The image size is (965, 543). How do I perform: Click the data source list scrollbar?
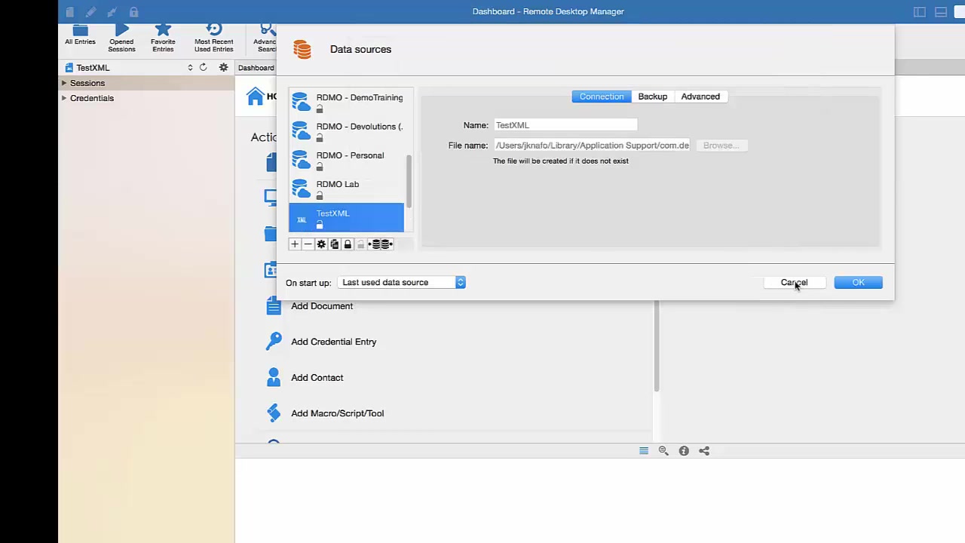click(409, 181)
